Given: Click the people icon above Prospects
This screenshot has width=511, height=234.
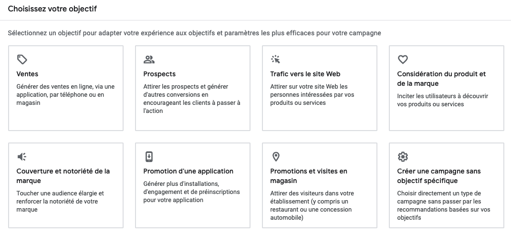Looking at the screenshot, I should click(149, 60).
